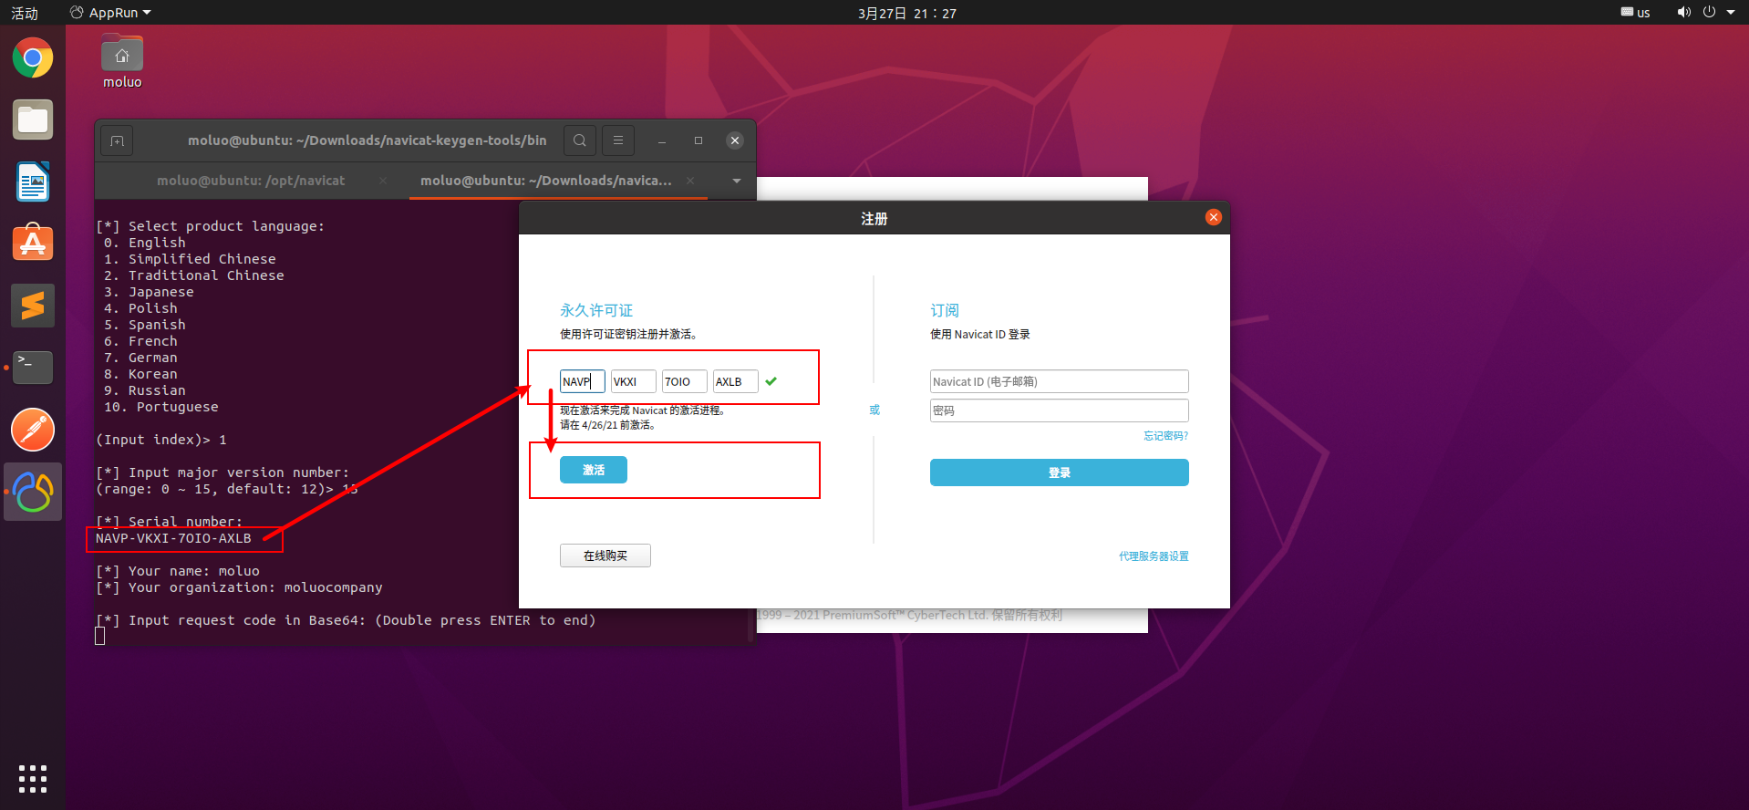This screenshot has height=810, width=1749.
Task: Launch Sublime Text from the dock
Action: [33, 306]
